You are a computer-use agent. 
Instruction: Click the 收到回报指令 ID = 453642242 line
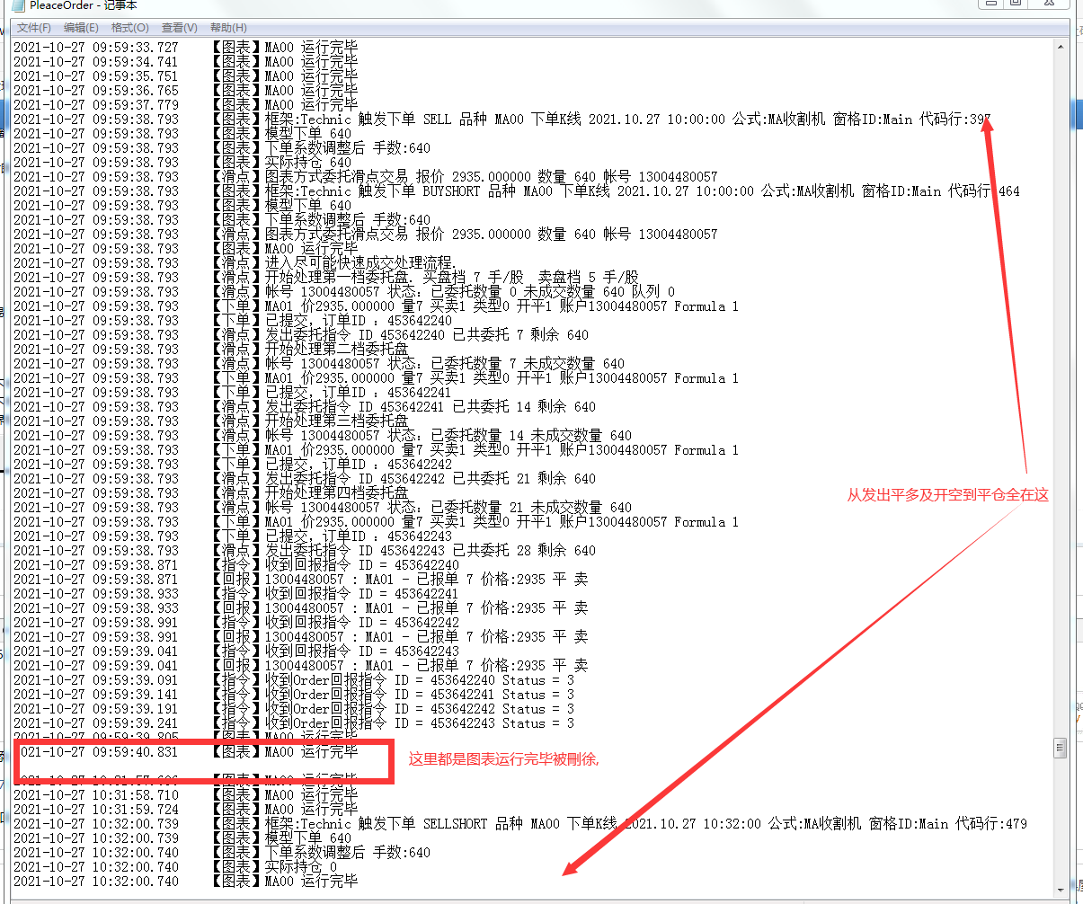pyautogui.click(x=236, y=622)
